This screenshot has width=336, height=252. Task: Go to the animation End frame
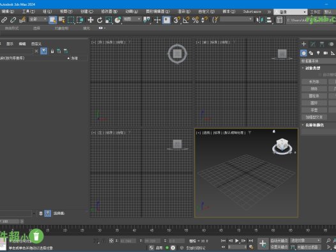[x=251, y=240]
